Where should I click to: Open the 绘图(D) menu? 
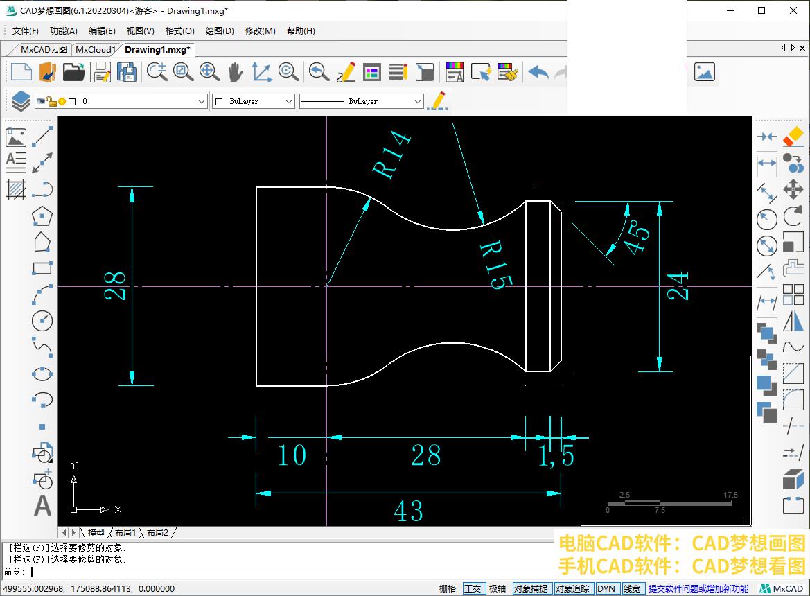pos(220,31)
